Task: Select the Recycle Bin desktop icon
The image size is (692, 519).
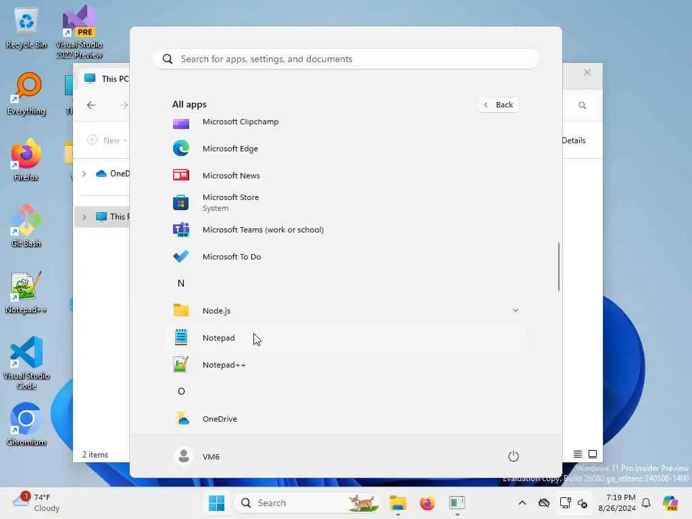Action: (26, 28)
